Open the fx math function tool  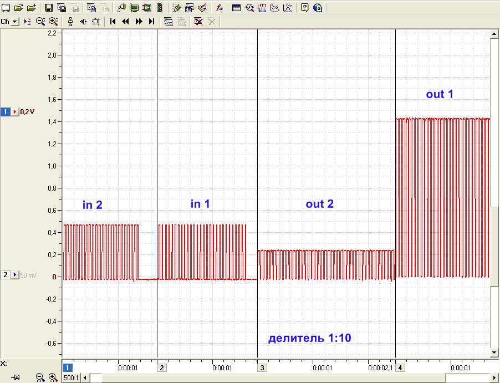click(220, 8)
